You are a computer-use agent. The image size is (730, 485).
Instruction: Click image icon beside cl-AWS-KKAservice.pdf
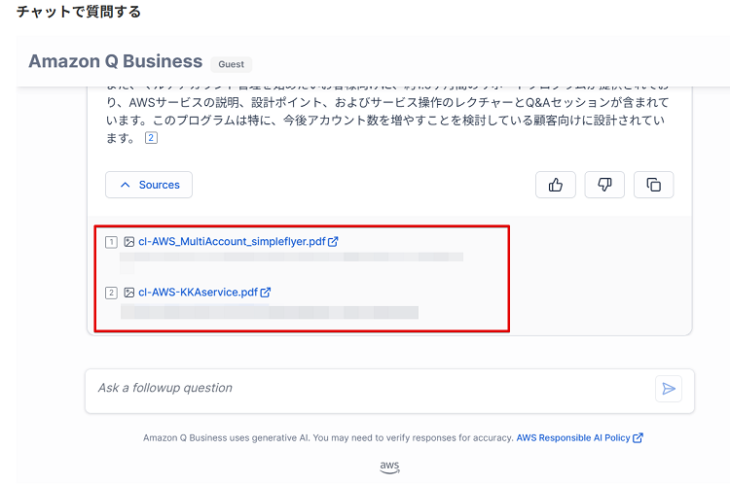pyautogui.click(x=128, y=293)
